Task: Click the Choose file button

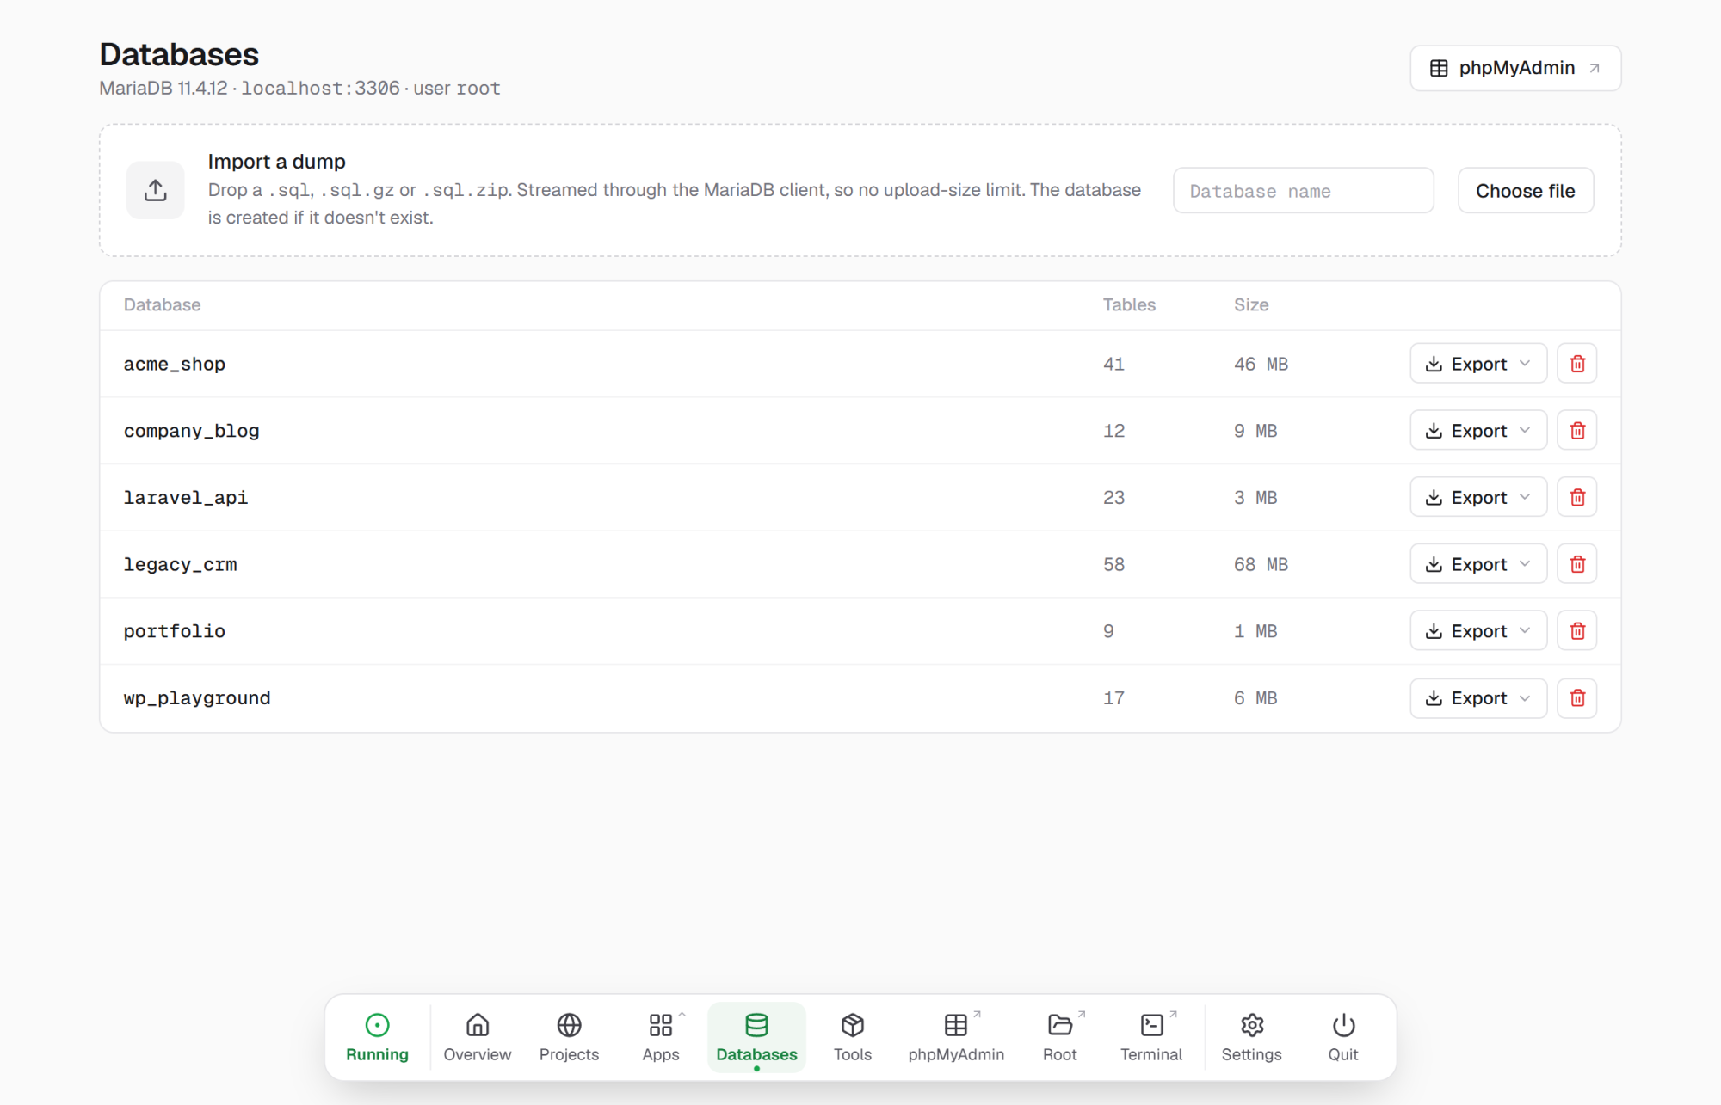Action: tap(1526, 191)
